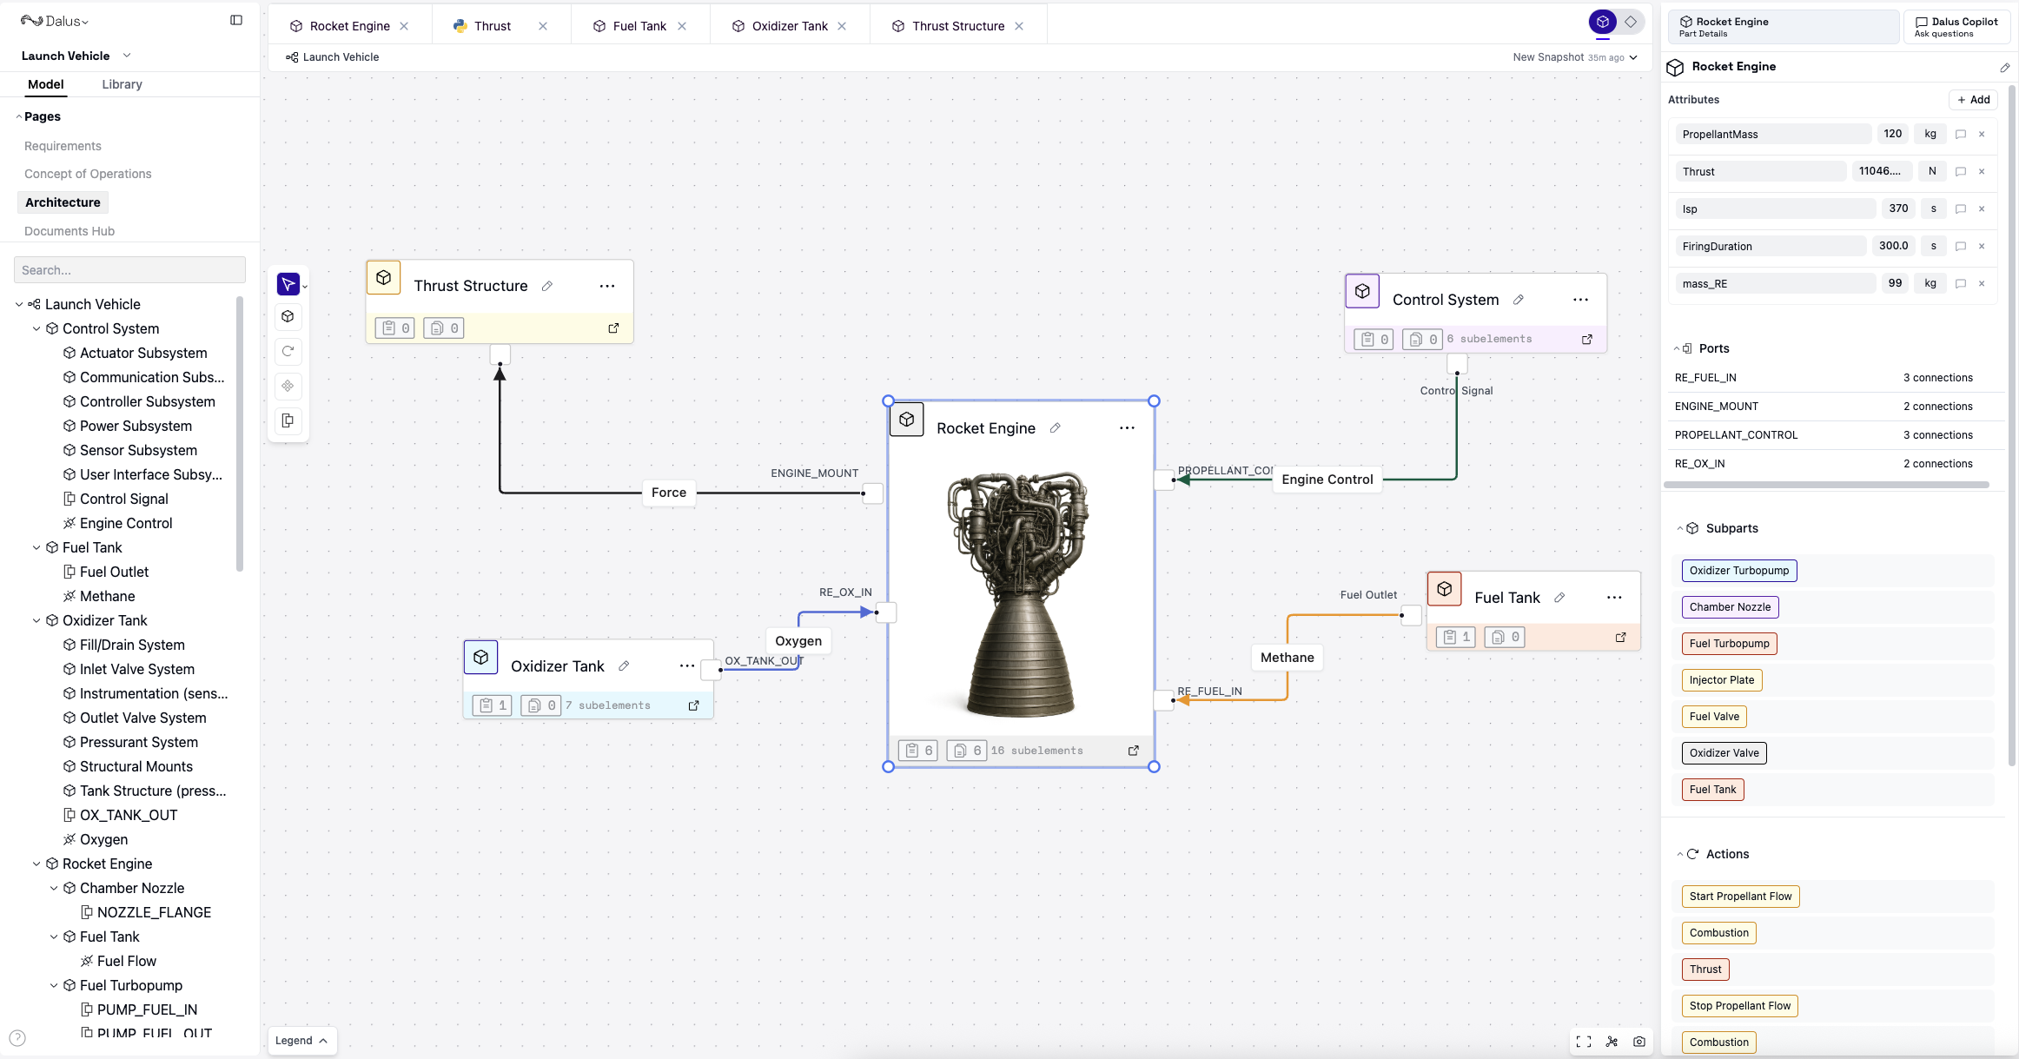Collapse the Control System tree node

(x=36, y=328)
